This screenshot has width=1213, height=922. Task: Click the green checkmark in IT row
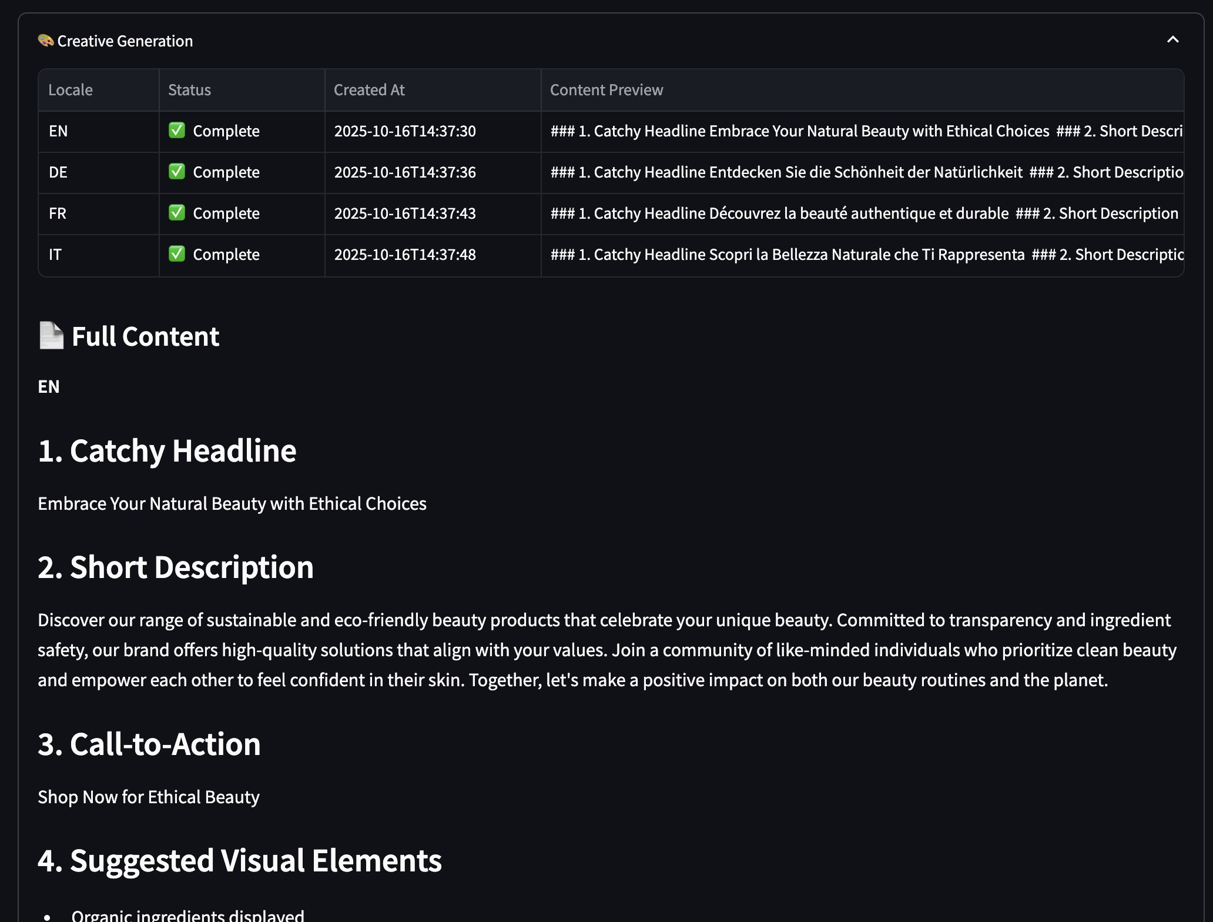(177, 254)
